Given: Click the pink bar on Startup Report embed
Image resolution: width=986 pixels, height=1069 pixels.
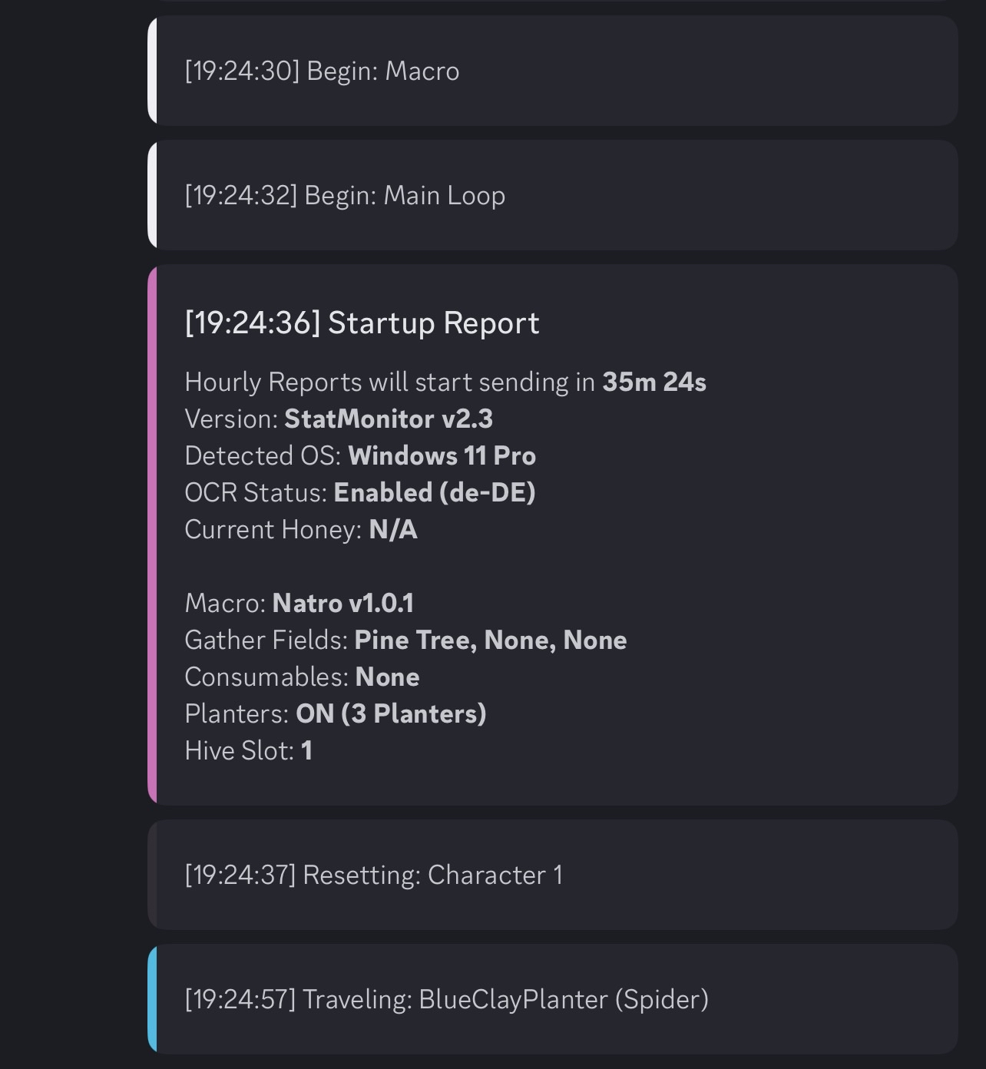Looking at the screenshot, I should tap(152, 534).
